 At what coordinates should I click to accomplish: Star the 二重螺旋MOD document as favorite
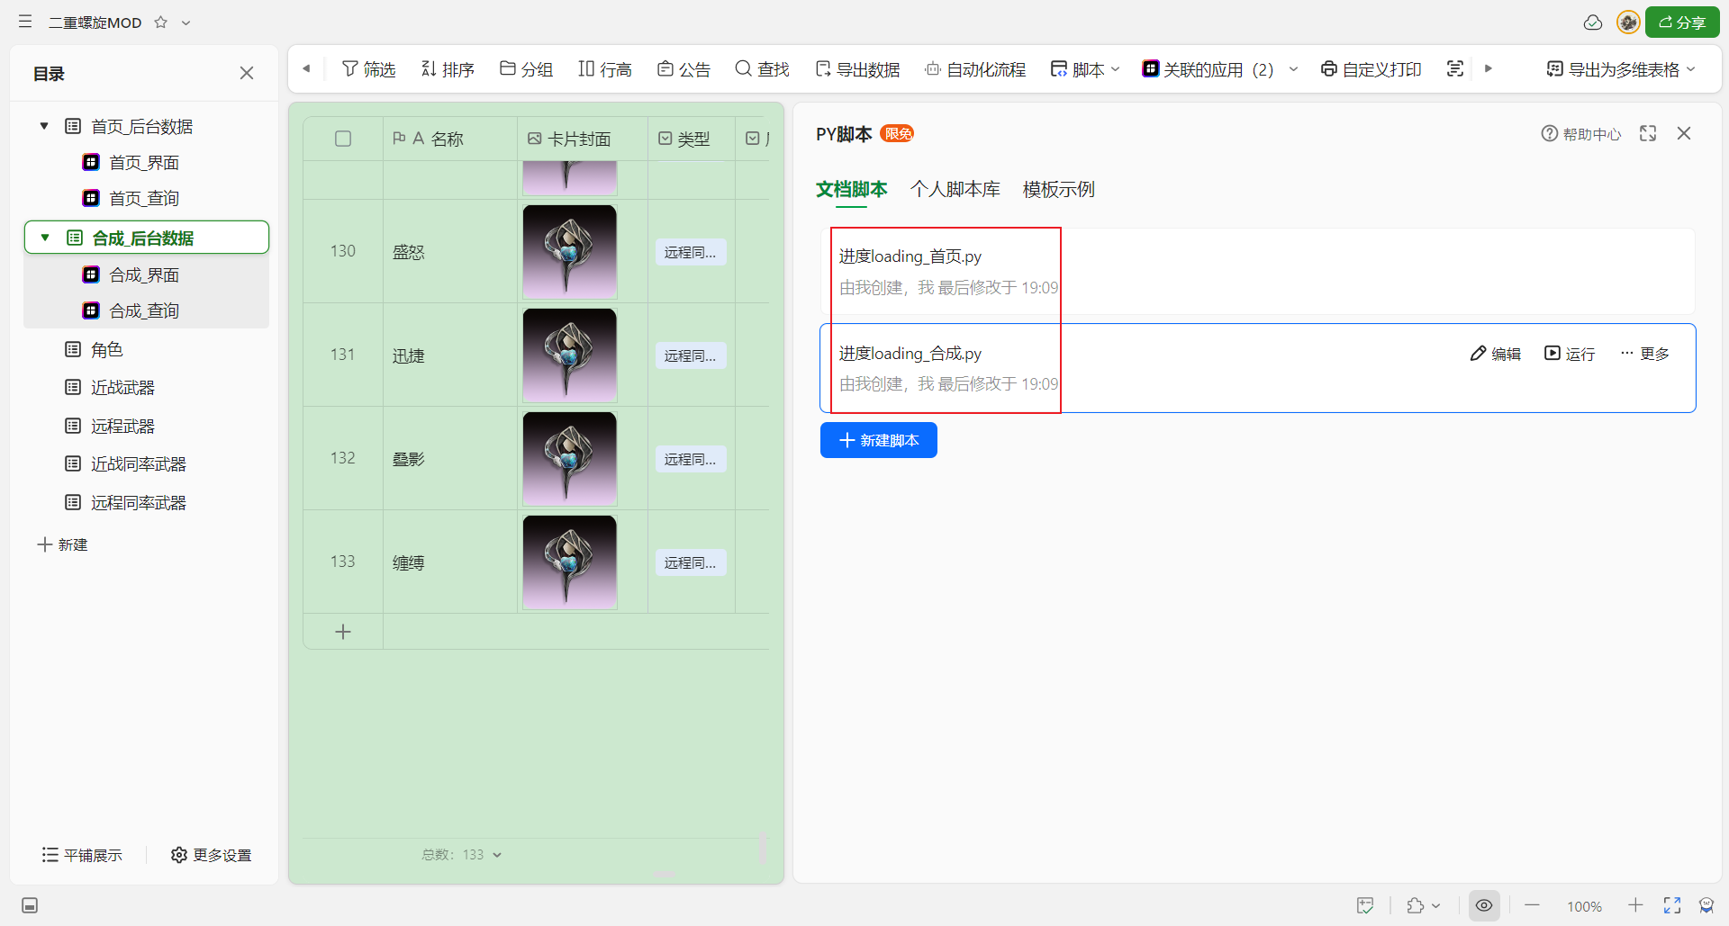coord(161,22)
